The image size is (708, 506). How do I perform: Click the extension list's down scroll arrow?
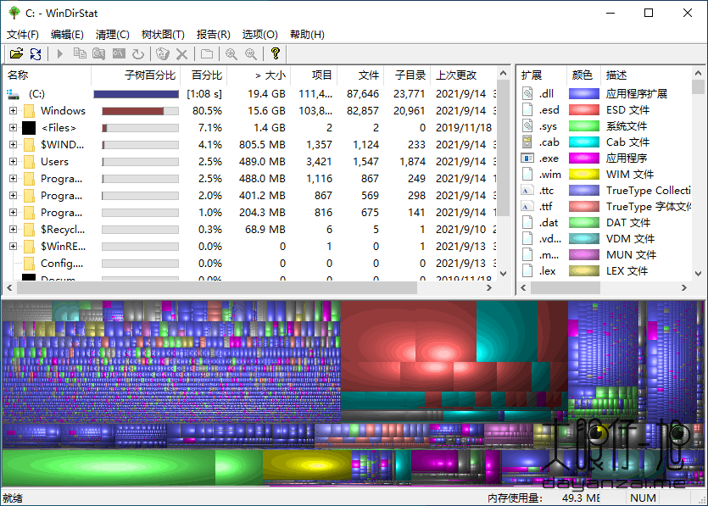click(698, 274)
